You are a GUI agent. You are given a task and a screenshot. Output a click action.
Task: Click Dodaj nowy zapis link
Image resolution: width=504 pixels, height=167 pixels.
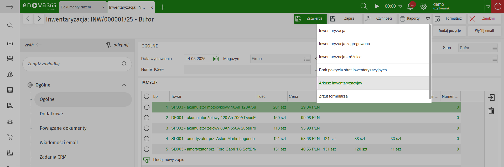pyautogui.click(x=168, y=160)
